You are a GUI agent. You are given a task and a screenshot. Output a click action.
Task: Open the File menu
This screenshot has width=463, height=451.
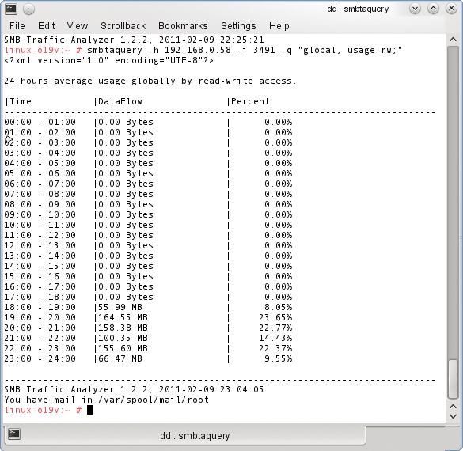[x=17, y=26]
